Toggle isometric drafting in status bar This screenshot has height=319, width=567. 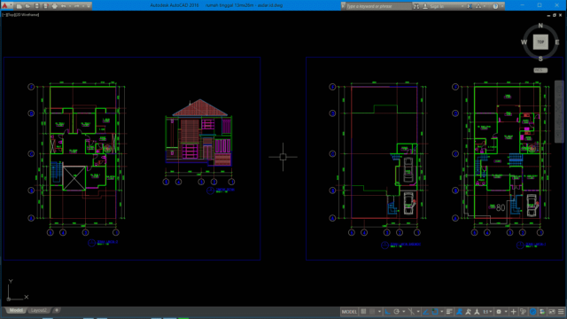coord(411,312)
